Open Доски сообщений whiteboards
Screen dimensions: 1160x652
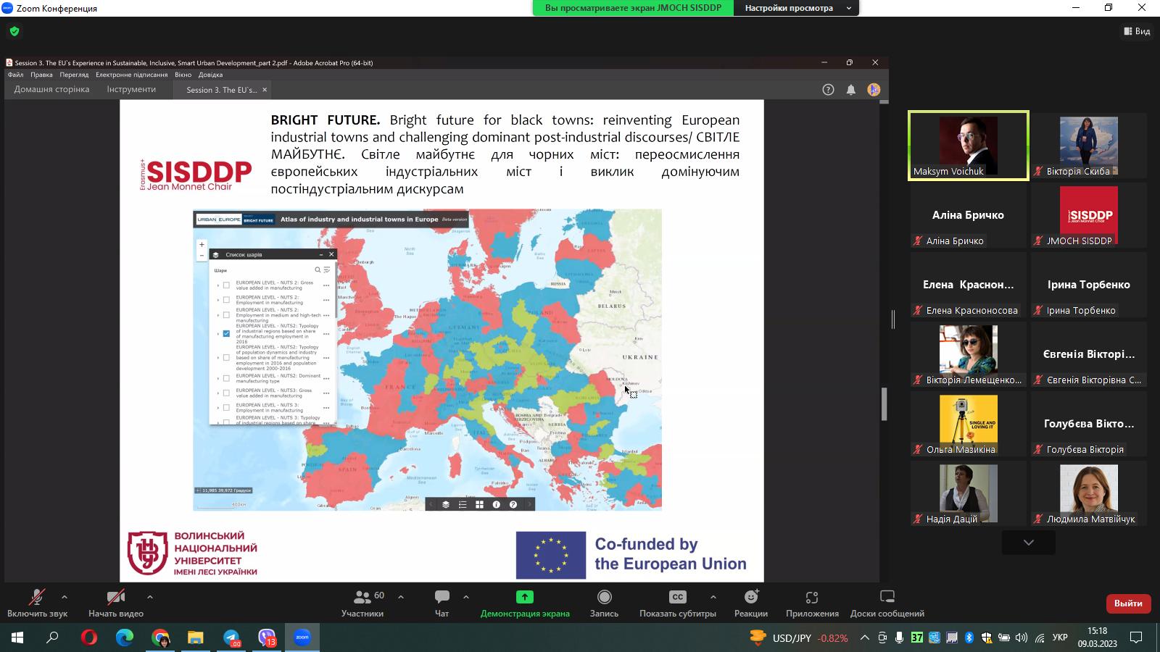click(x=887, y=603)
